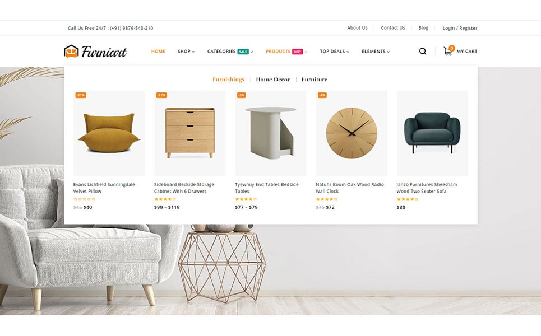This screenshot has width=541, height=336.
Task: Open Tyewmiy End Tables Bedside Tables link
Action: 267,188
